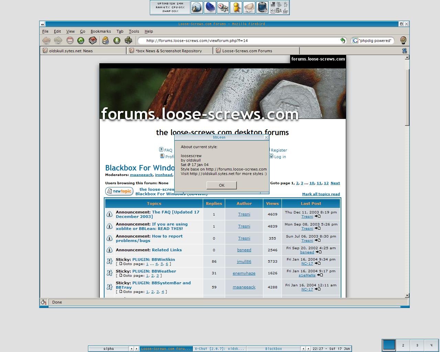440x352 pixels.
Task: Open page 12 of the forum
Action: point(326,183)
